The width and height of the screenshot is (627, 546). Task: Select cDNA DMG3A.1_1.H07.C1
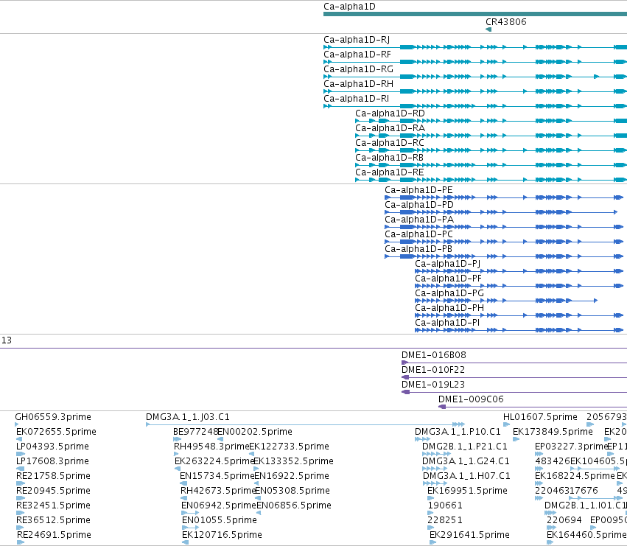coord(466,476)
